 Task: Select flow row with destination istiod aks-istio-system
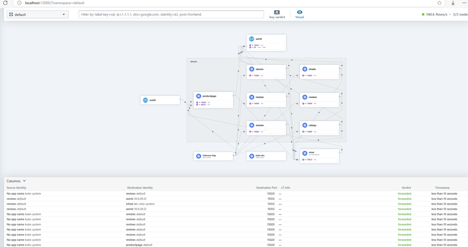tap(236, 204)
